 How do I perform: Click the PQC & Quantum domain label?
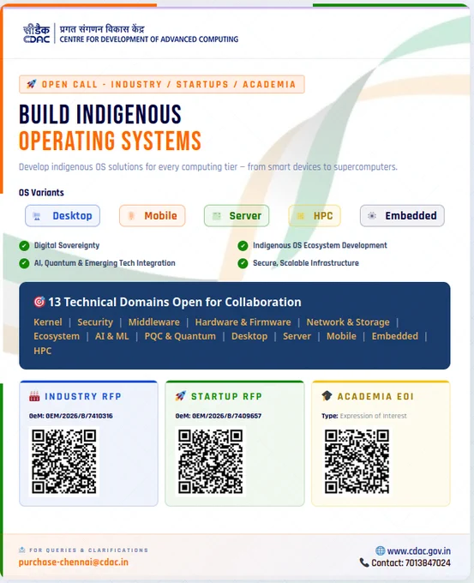pyautogui.click(x=180, y=336)
